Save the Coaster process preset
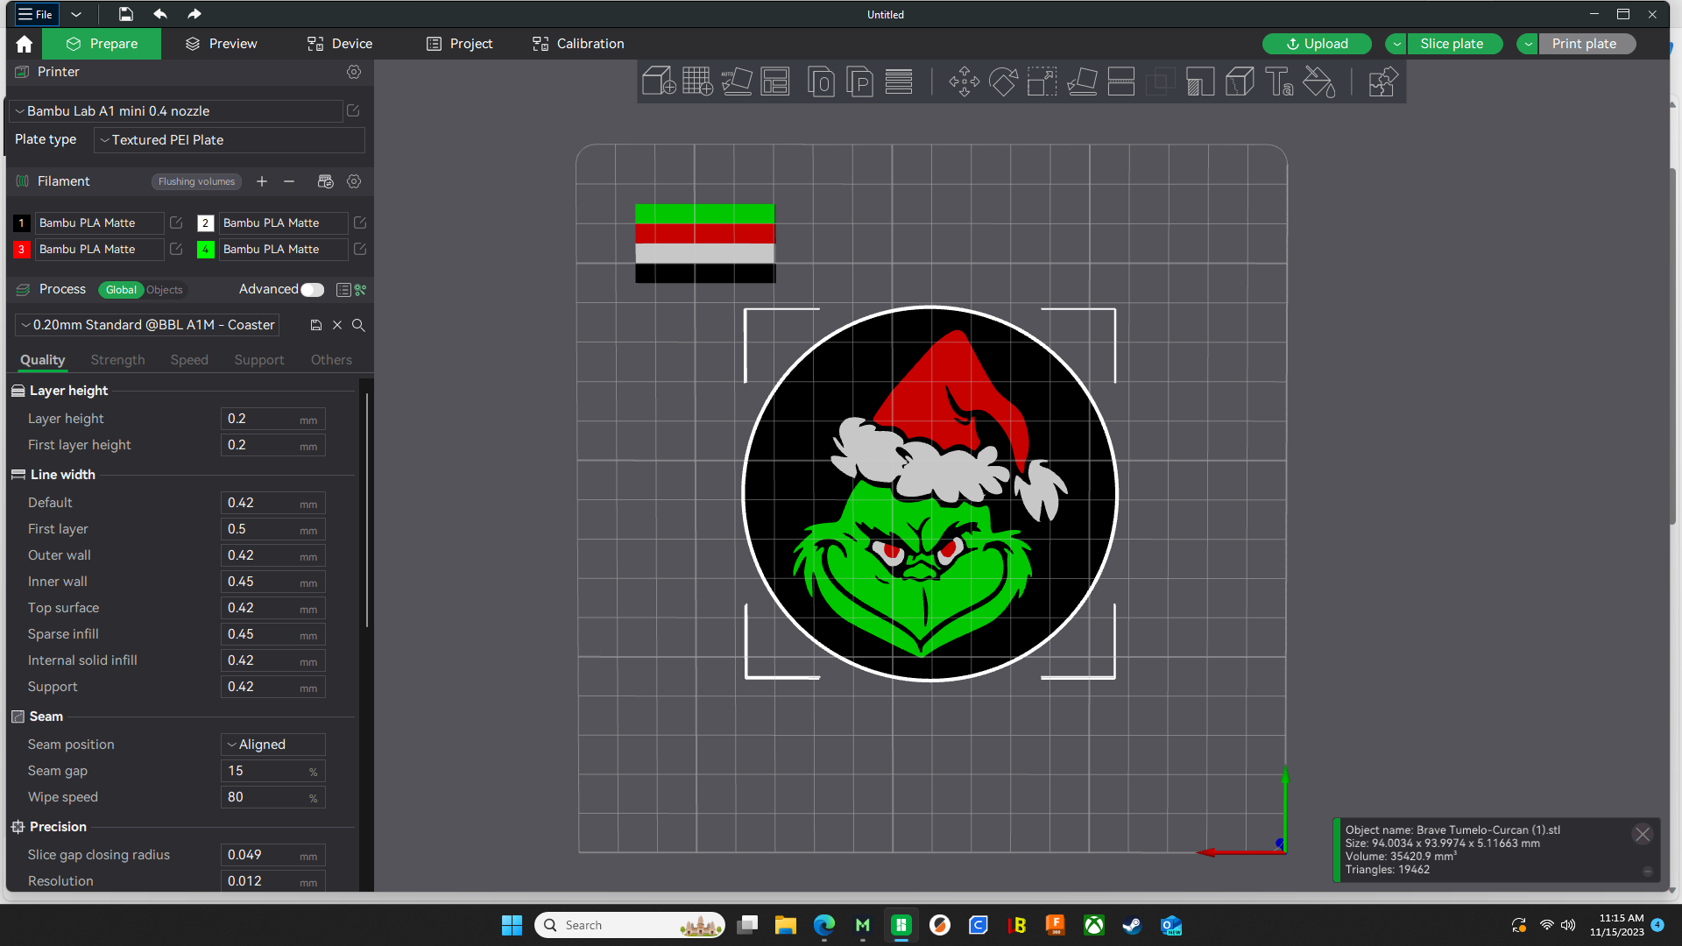 (x=316, y=325)
